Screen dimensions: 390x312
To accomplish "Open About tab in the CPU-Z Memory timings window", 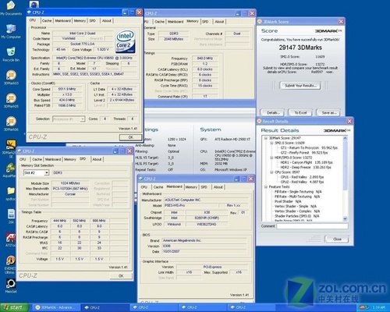I will pyautogui.click(x=219, y=22).
